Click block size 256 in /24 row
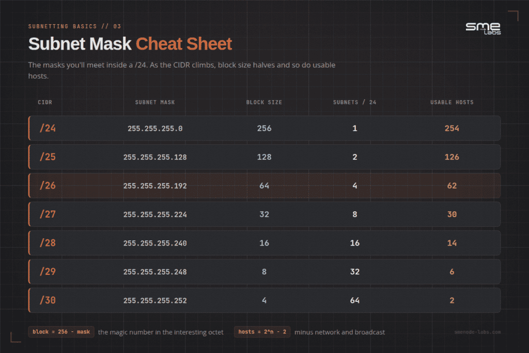This screenshot has height=353, width=529. click(264, 128)
